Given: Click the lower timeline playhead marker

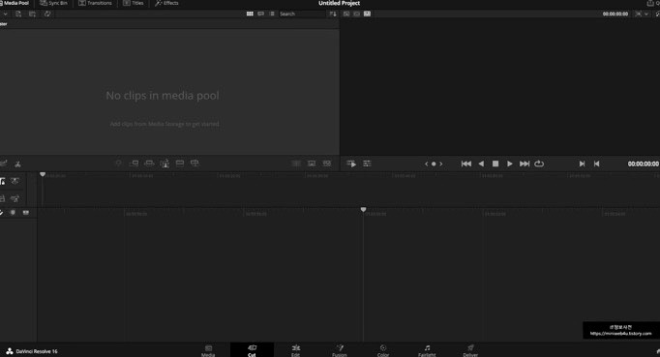Looking at the screenshot, I should point(363,209).
